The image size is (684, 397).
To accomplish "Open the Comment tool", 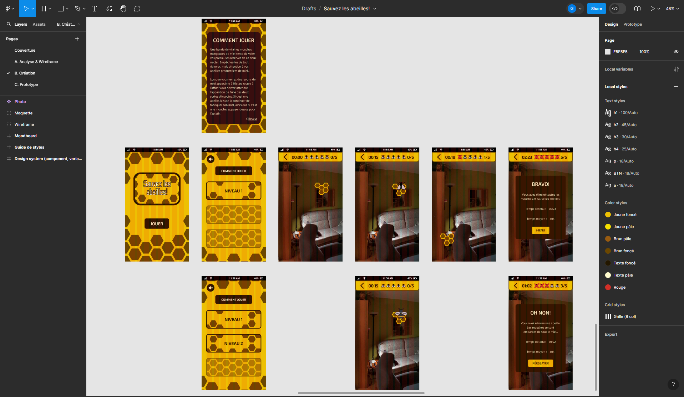I will (137, 8).
